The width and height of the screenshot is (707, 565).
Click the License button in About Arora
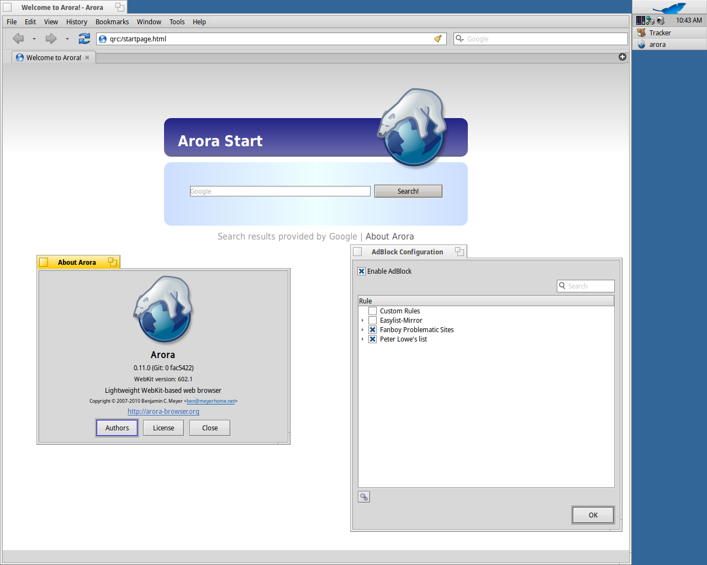[163, 428]
